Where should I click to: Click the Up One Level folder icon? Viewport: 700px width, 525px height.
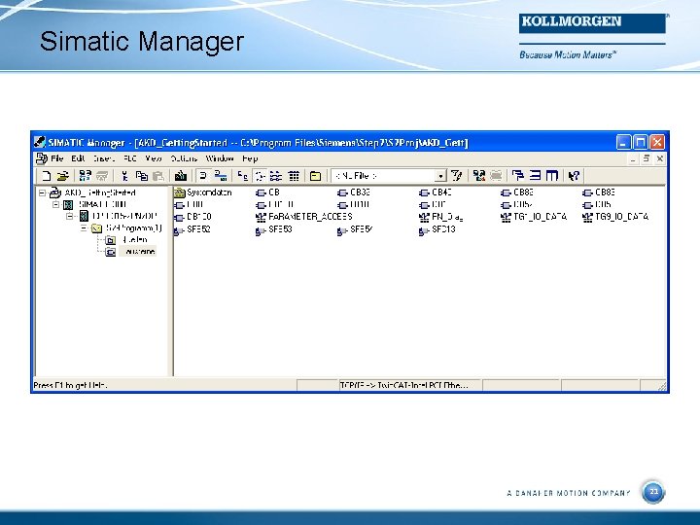tap(316, 176)
